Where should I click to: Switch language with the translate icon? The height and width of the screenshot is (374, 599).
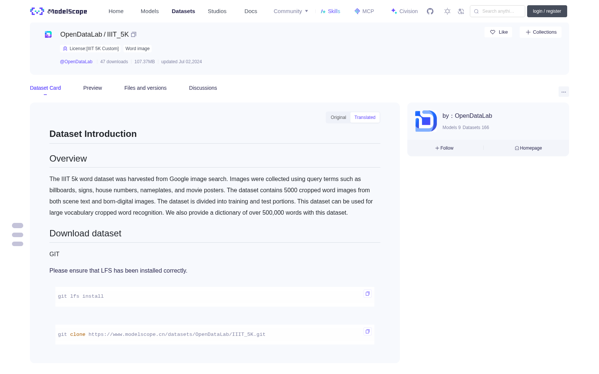[x=461, y=11]
